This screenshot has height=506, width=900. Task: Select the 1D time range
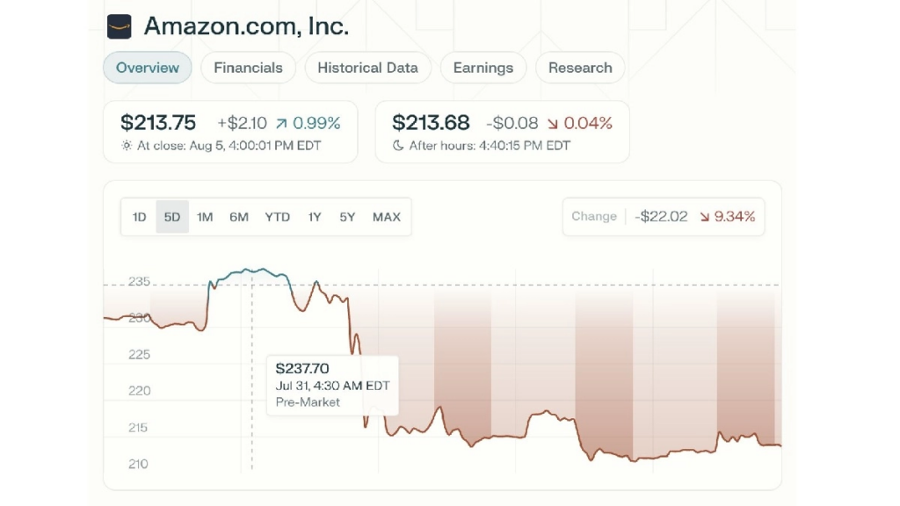click(x=139, y=217)
